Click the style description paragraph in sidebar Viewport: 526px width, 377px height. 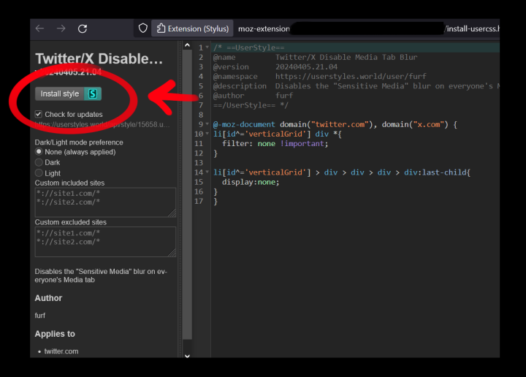point(101,275)
